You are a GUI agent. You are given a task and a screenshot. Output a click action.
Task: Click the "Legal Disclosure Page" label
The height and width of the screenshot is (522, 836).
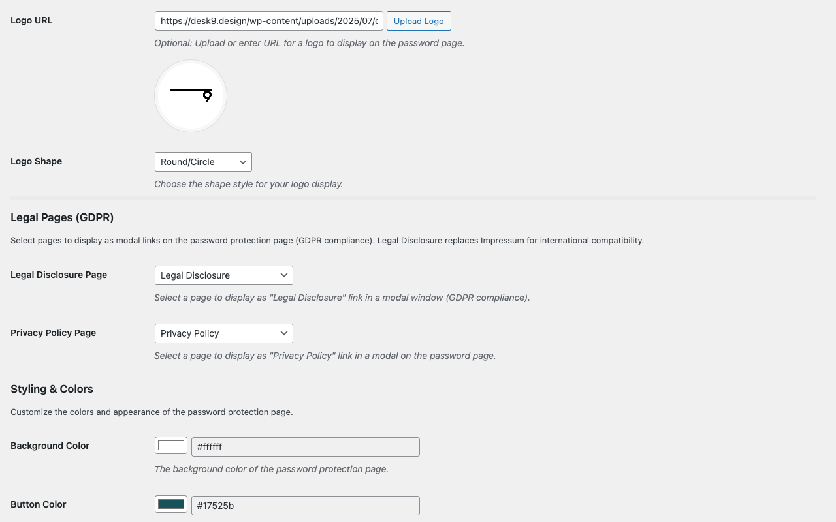coord(59,275)
